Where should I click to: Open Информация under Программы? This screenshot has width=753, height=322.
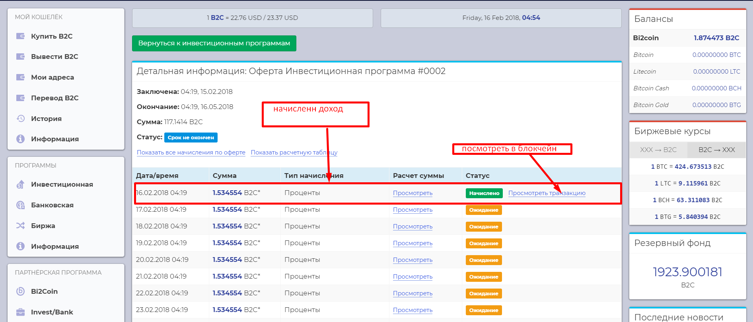pos(55,246)
